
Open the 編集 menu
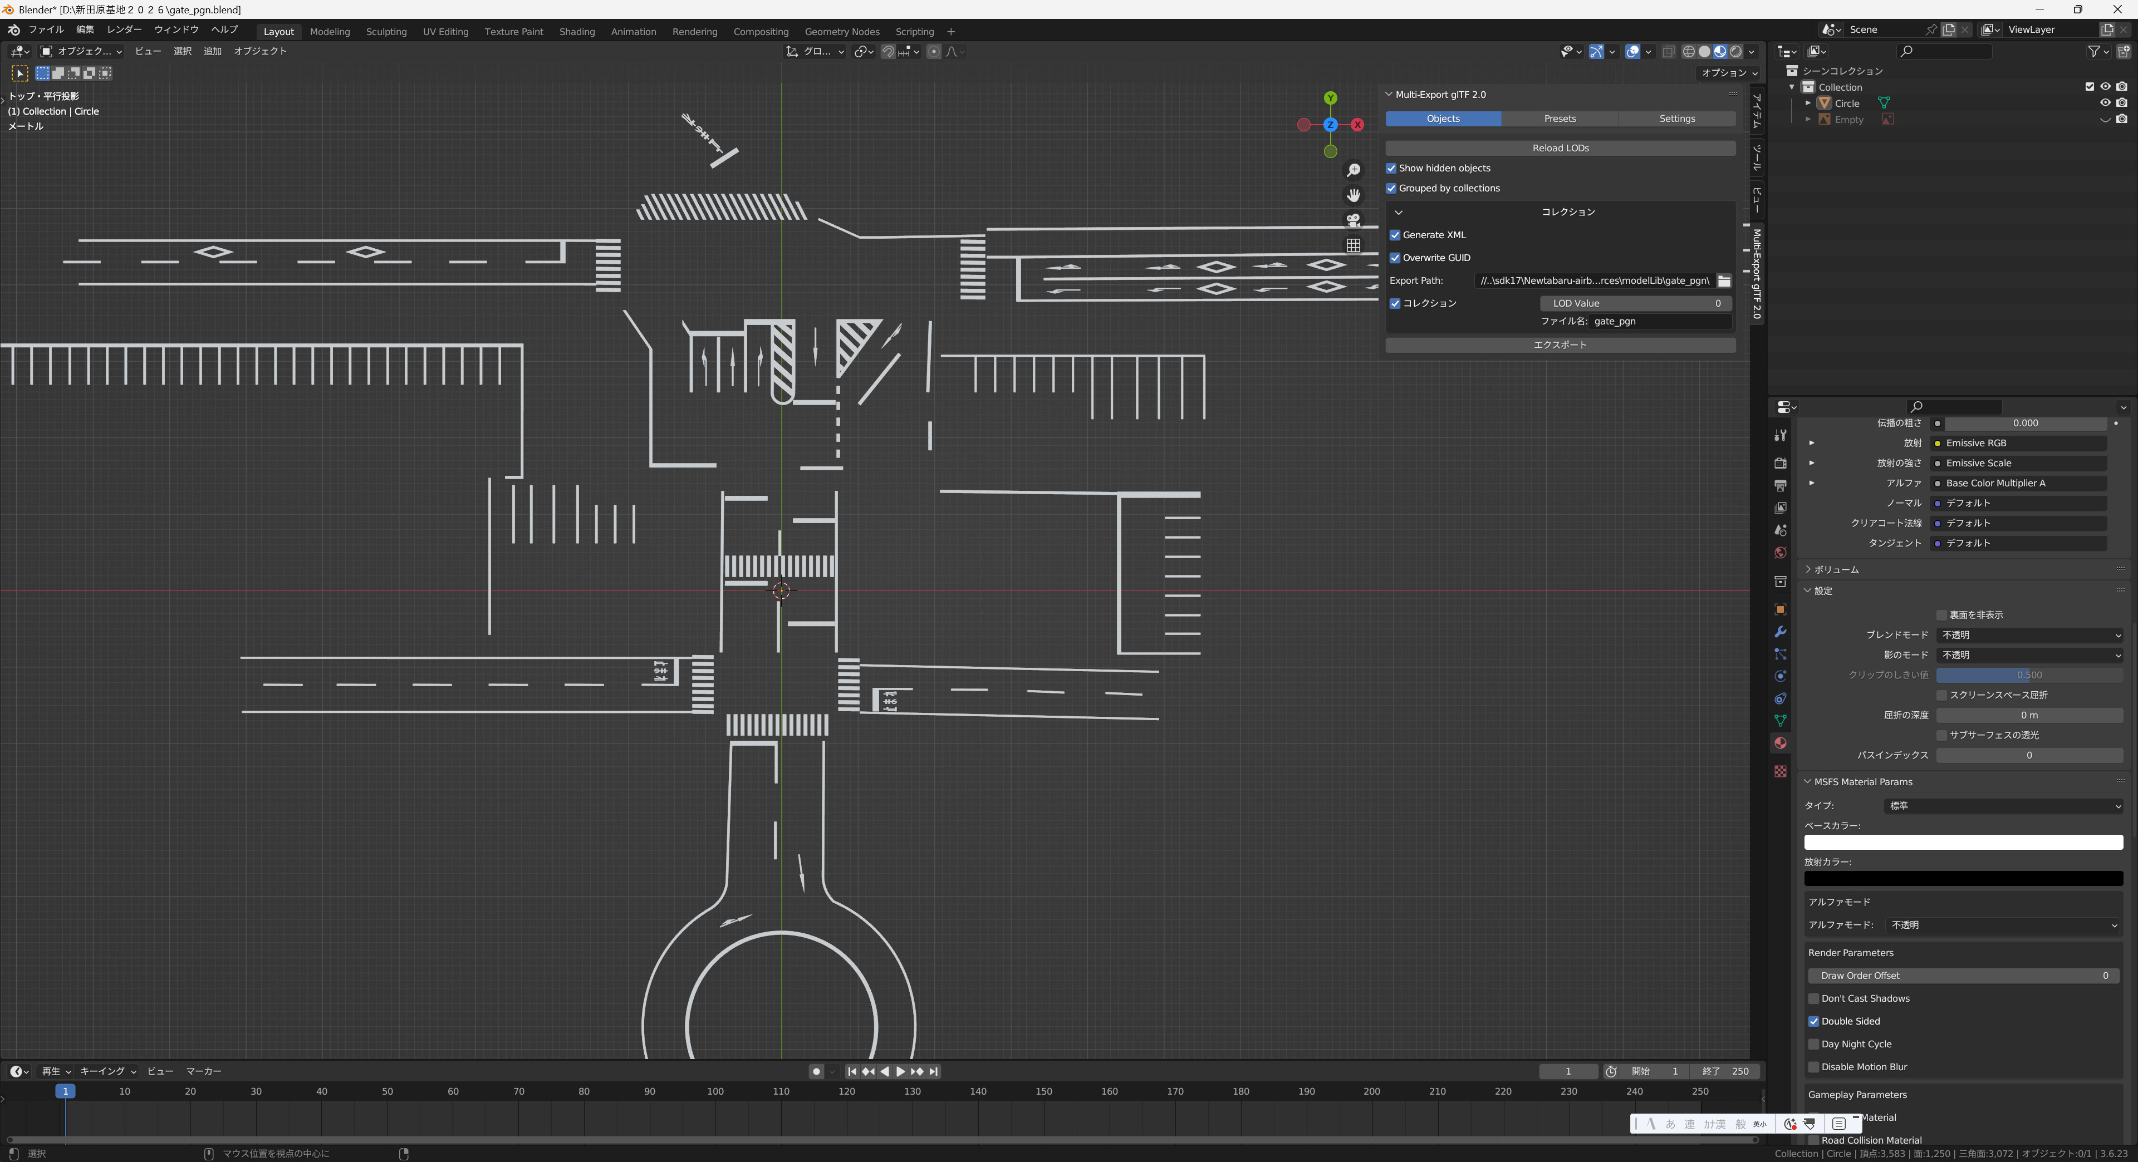click(x=85, y=30)
